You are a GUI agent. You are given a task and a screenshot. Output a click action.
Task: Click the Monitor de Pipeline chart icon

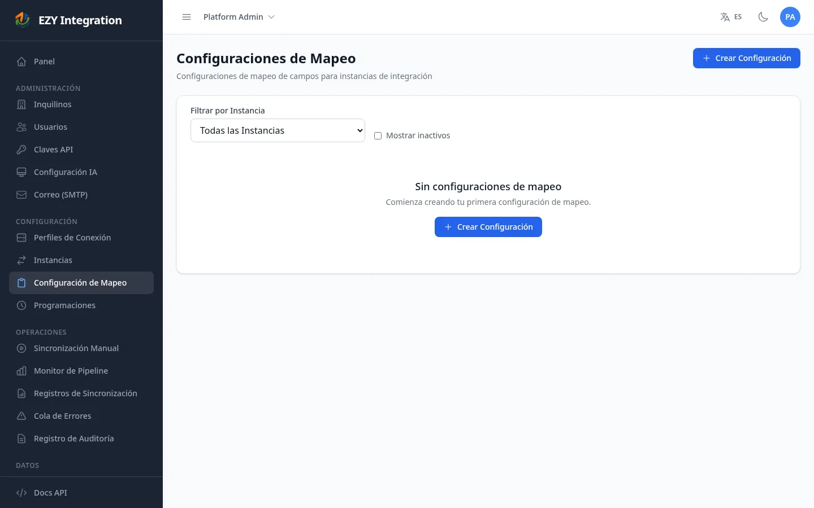click(21, 371)
